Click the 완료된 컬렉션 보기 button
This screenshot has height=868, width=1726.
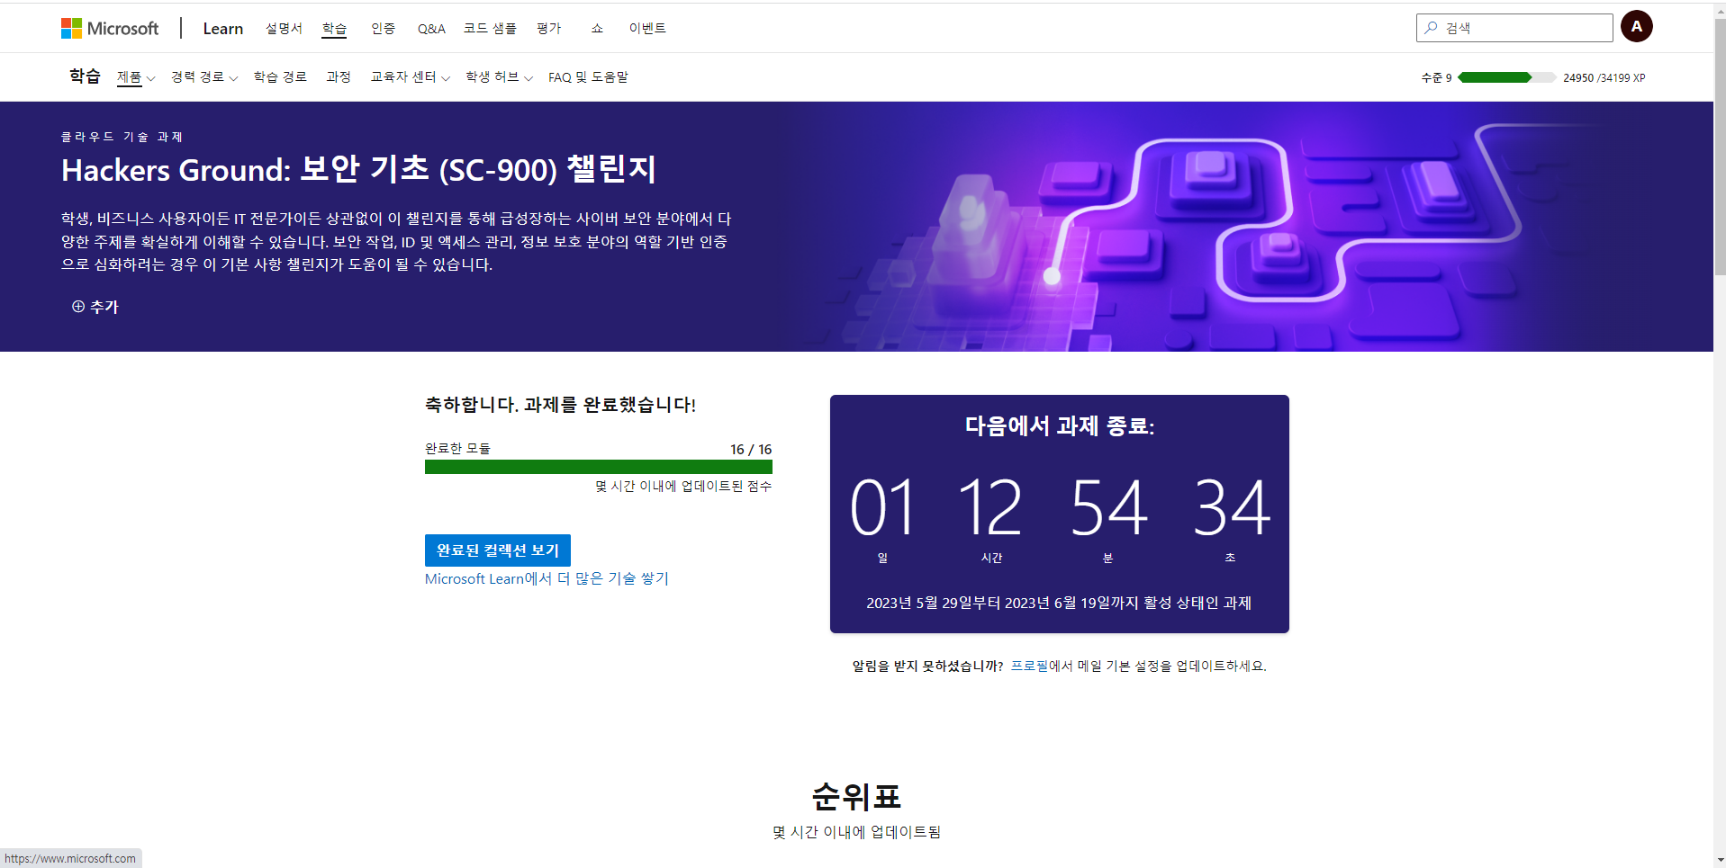coord(497,550)
